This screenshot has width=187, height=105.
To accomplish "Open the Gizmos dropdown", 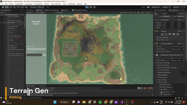I will (149, 13).
